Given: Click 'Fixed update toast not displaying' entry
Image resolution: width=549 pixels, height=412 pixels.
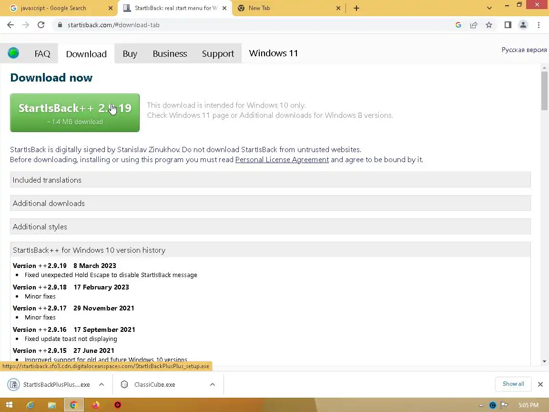Looking at the screenshot, I should 71,339.
